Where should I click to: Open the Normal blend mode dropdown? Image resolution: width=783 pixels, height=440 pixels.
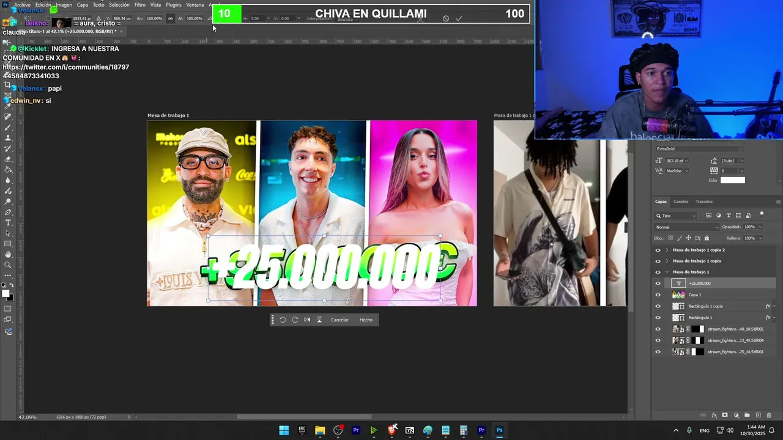(x=687, y=227)
